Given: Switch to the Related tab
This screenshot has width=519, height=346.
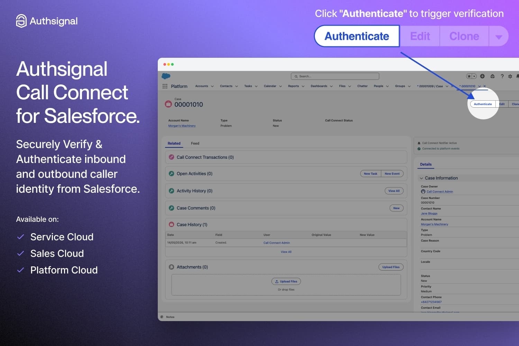Looking at the screenshot, I should (x=174, y=143).
